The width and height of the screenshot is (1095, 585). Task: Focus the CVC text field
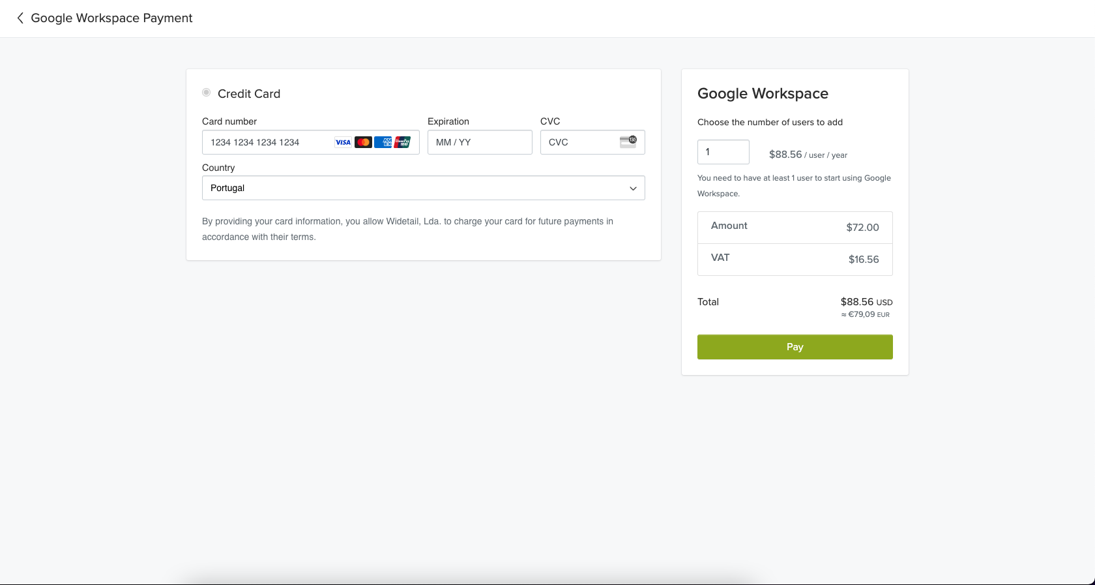580,142
